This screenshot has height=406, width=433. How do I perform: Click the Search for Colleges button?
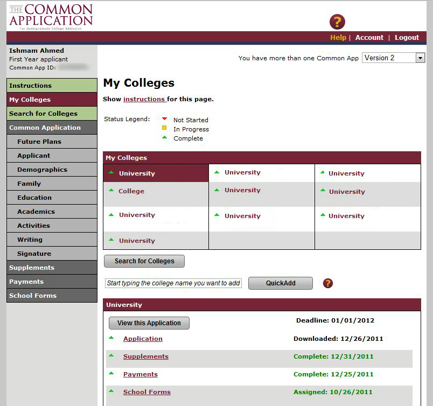tap(144, 261)
